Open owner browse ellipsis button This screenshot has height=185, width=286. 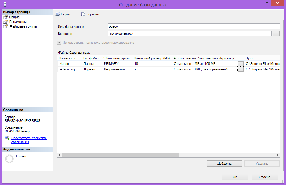tap(276, 34)
